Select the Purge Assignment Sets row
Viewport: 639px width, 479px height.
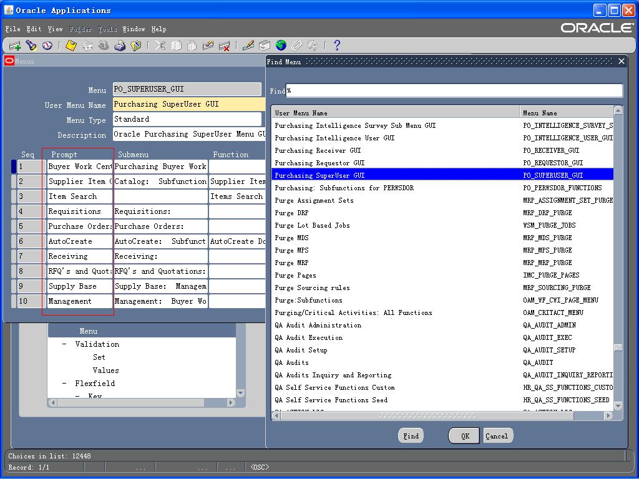(x=442, y=200)
